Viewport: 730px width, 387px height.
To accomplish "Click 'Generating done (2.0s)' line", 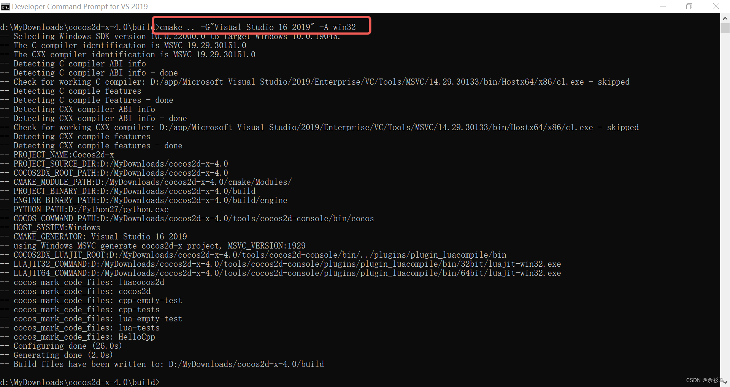I will (x=57, y=355).
